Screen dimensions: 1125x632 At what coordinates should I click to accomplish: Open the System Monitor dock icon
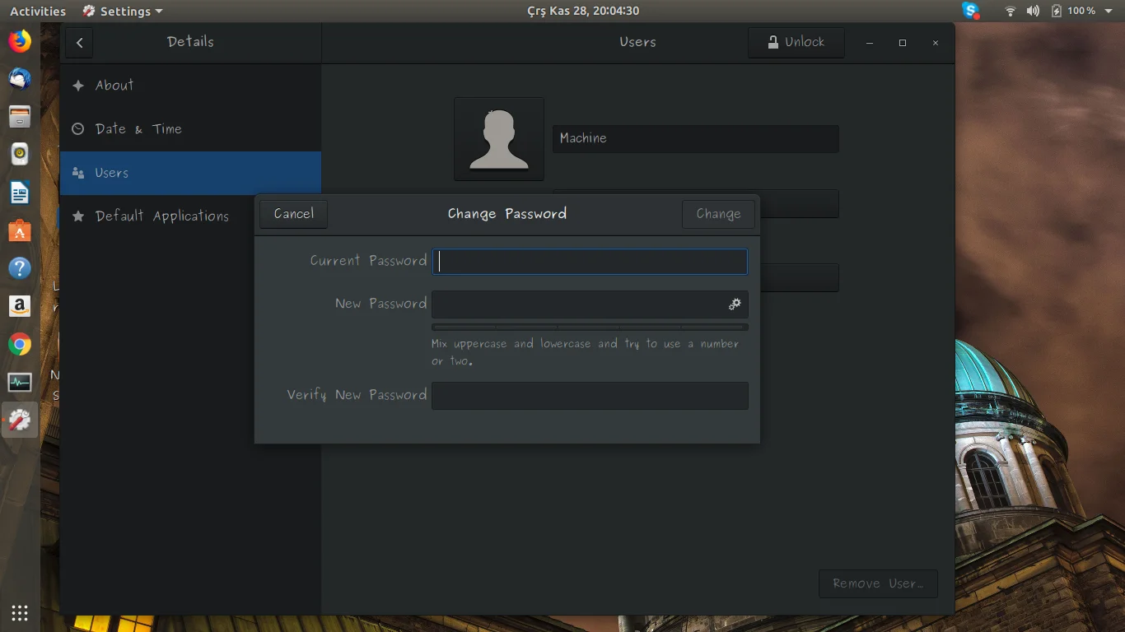tap(20, 382)
